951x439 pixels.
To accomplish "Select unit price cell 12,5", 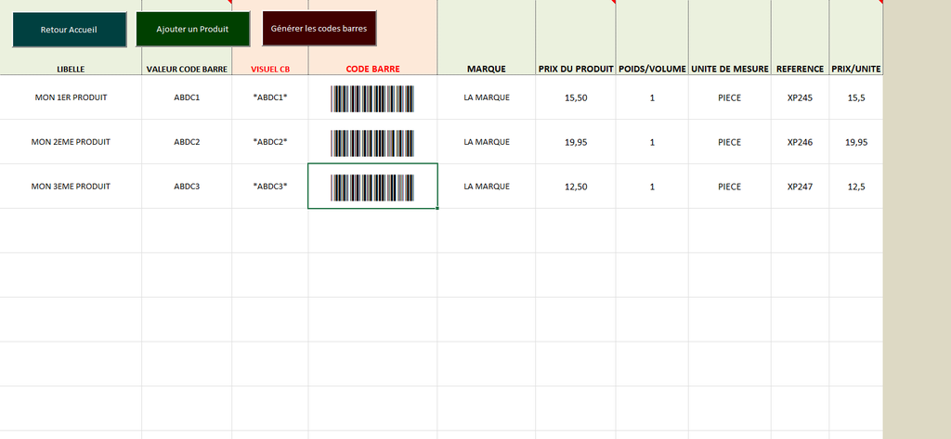I will click(x=855, y=187).
